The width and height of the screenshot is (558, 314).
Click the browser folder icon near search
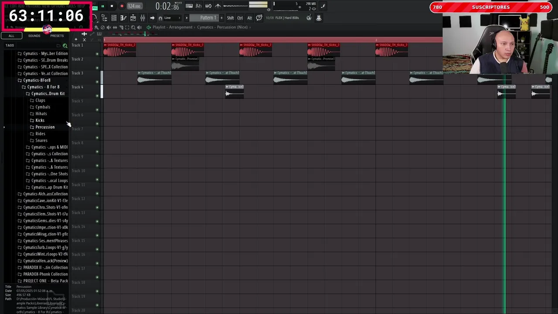point(58,45)
